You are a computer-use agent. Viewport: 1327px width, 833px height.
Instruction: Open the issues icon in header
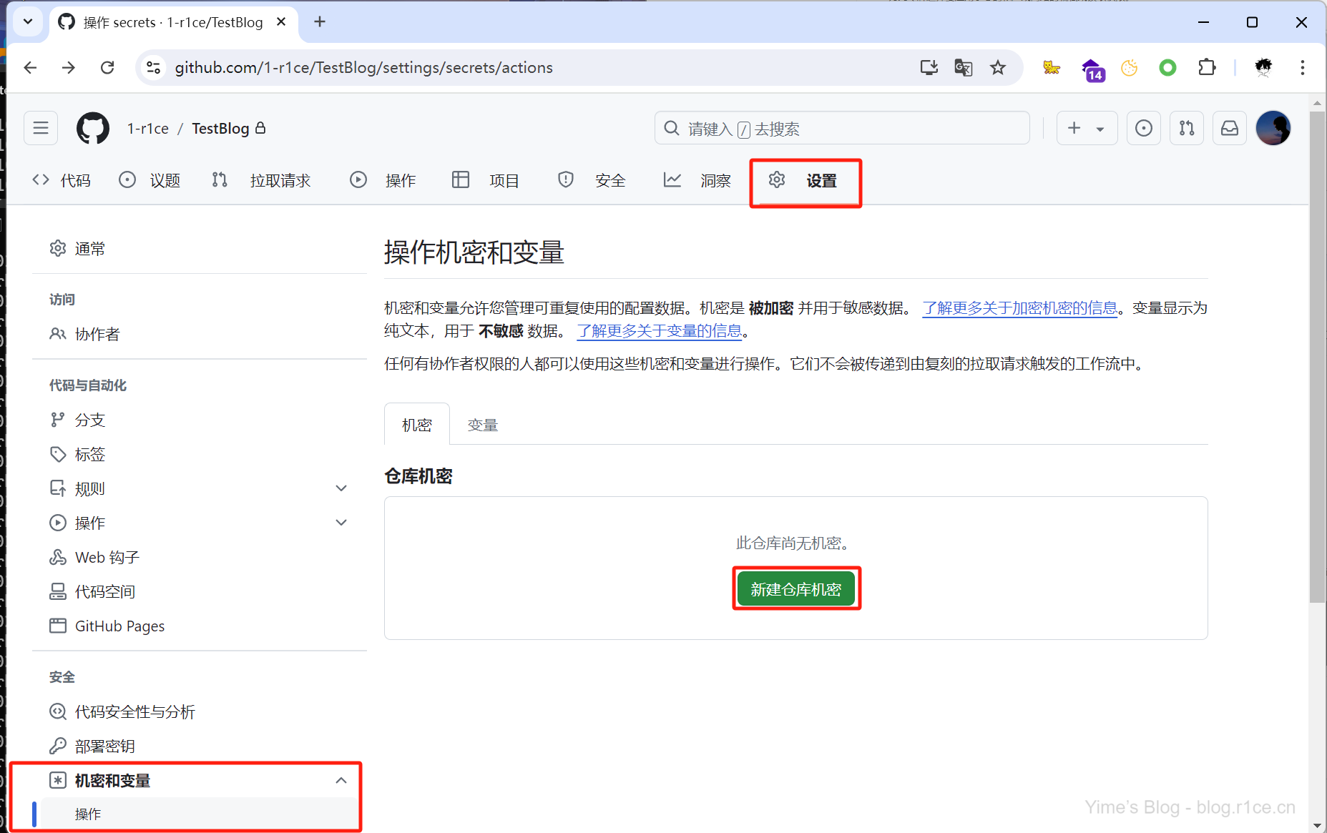(1143, 129)
